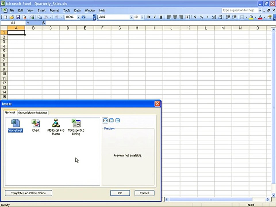
Task: Open Zoom 100% dropdown
Action: (78, 17)
